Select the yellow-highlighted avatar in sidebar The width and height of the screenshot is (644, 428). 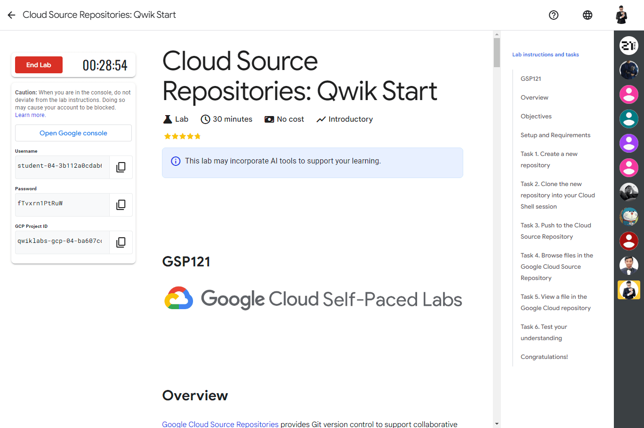click(629, 290)
